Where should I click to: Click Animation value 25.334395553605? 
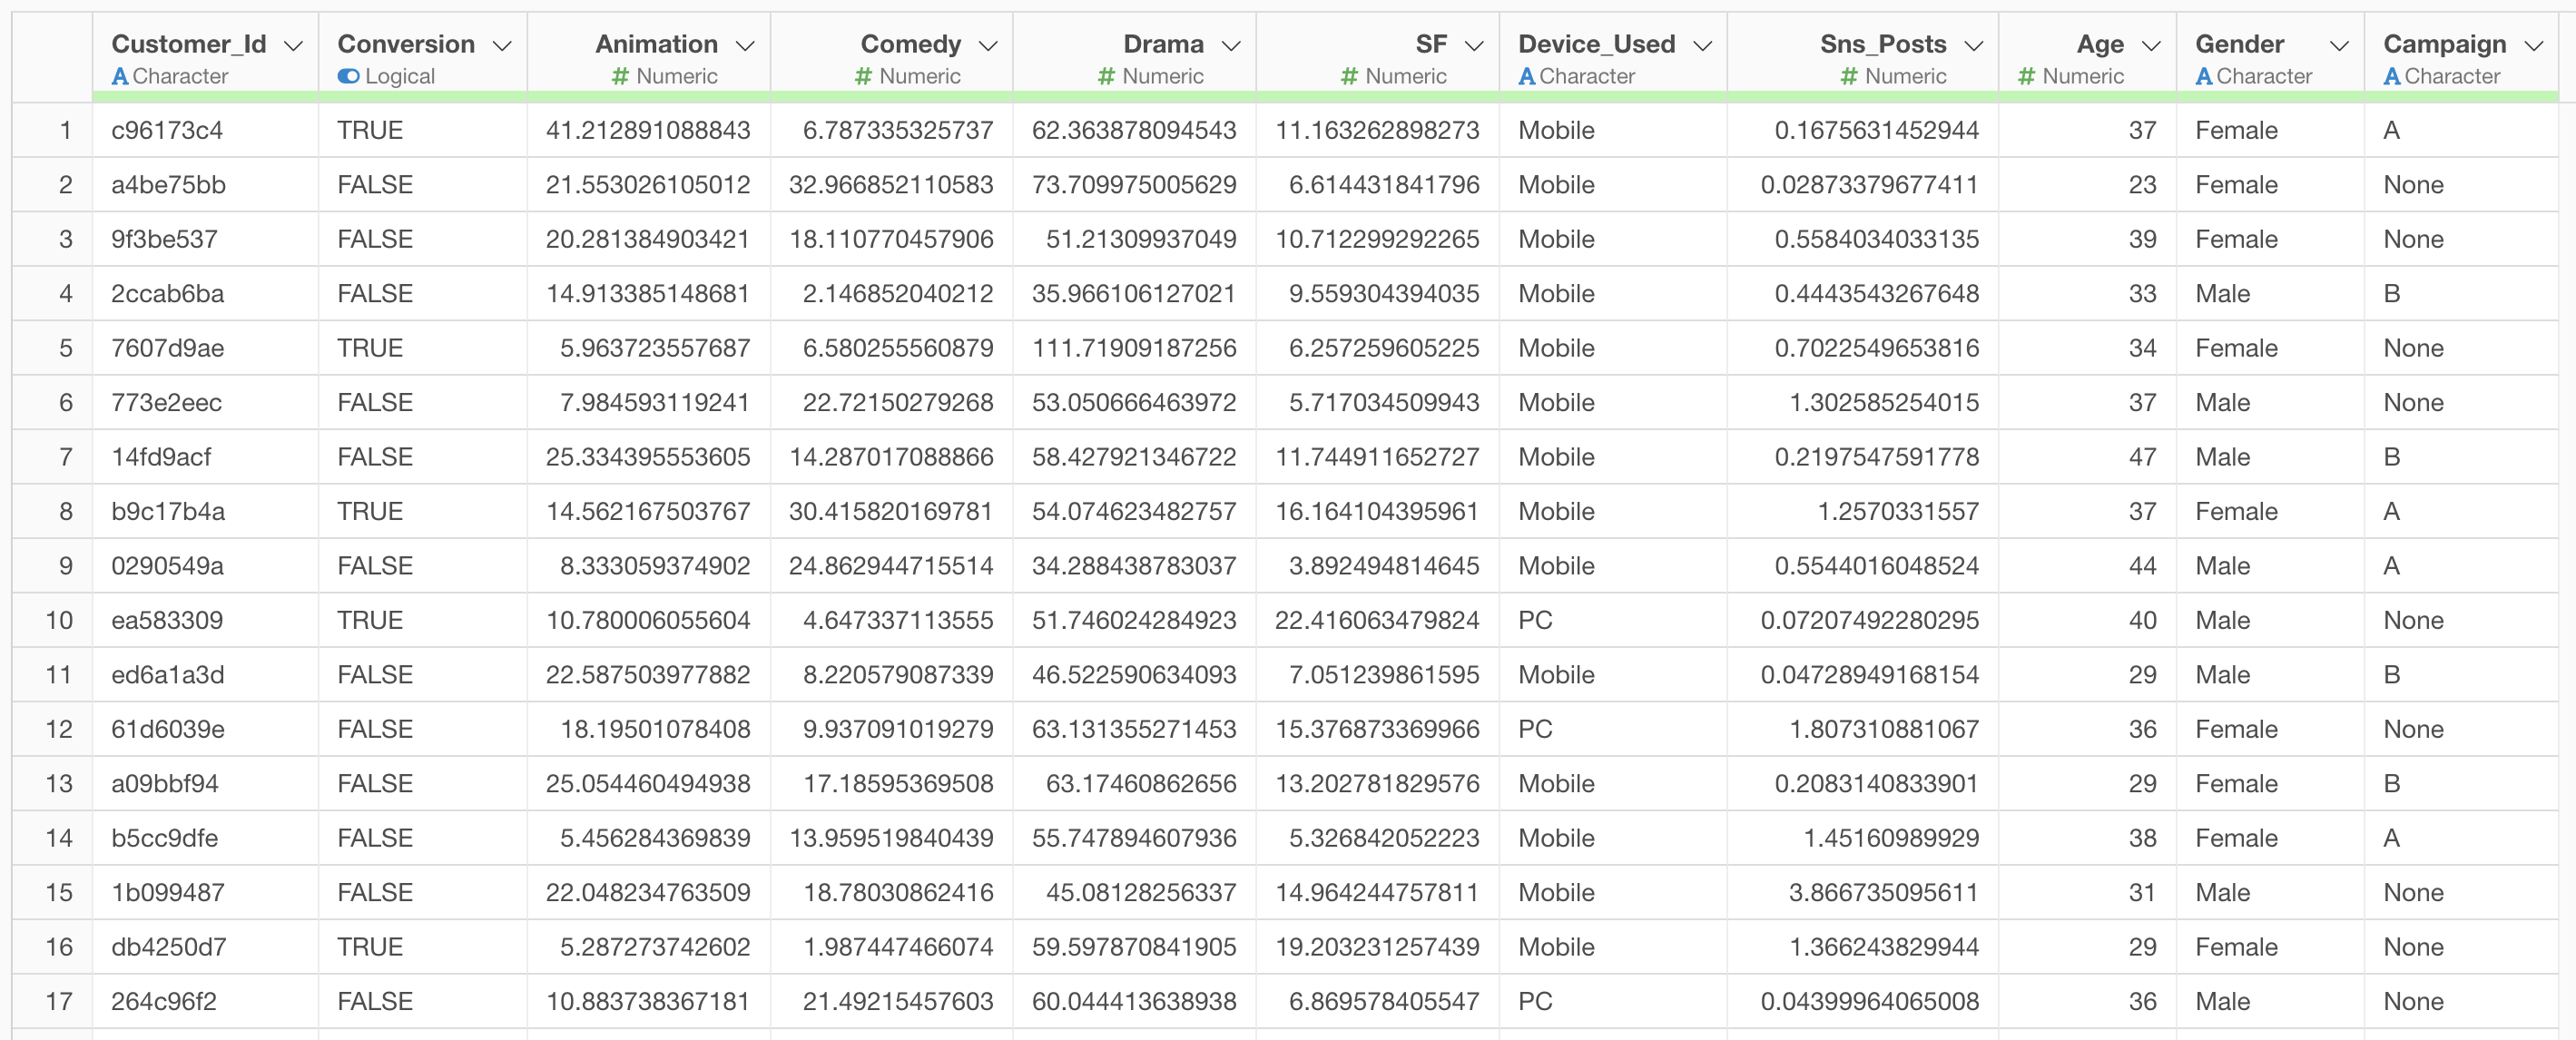(648, 457)
